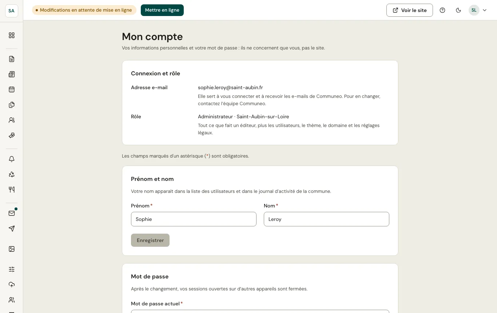Open the calendar events icon
The height and width of the screenshot is (313, 497).
(12, 90)
